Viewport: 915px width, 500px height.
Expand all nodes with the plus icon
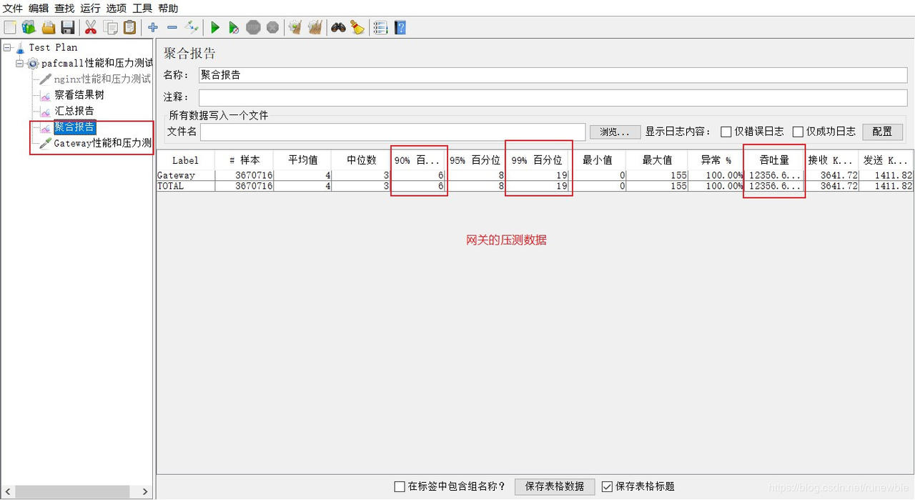pyautogui.click(x=153, y=27)
